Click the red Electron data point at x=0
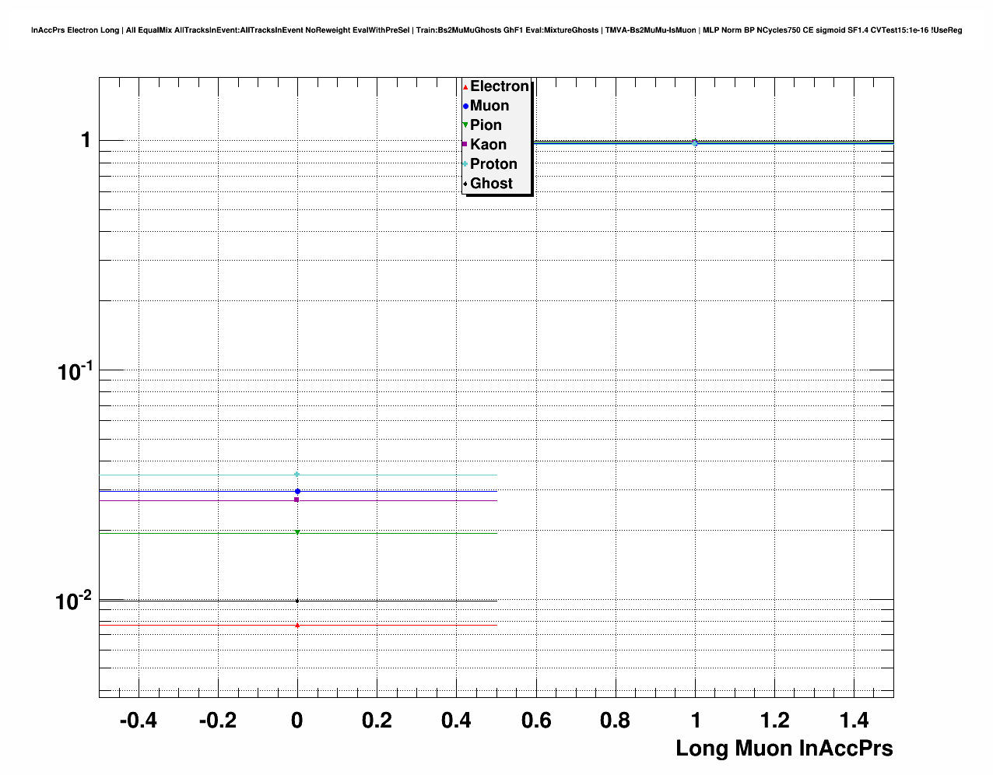 click(297, 625)
